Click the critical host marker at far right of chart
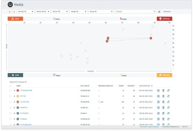 click(151, 38)
